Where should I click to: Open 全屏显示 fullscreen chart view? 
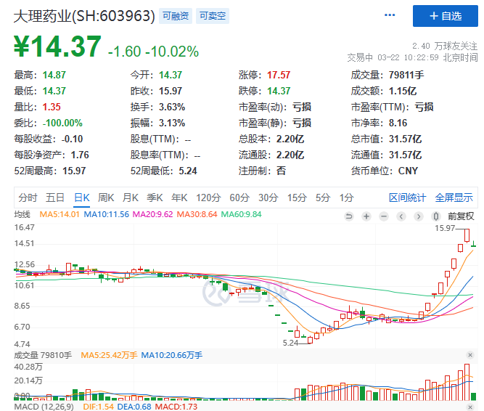coord(454,198)
